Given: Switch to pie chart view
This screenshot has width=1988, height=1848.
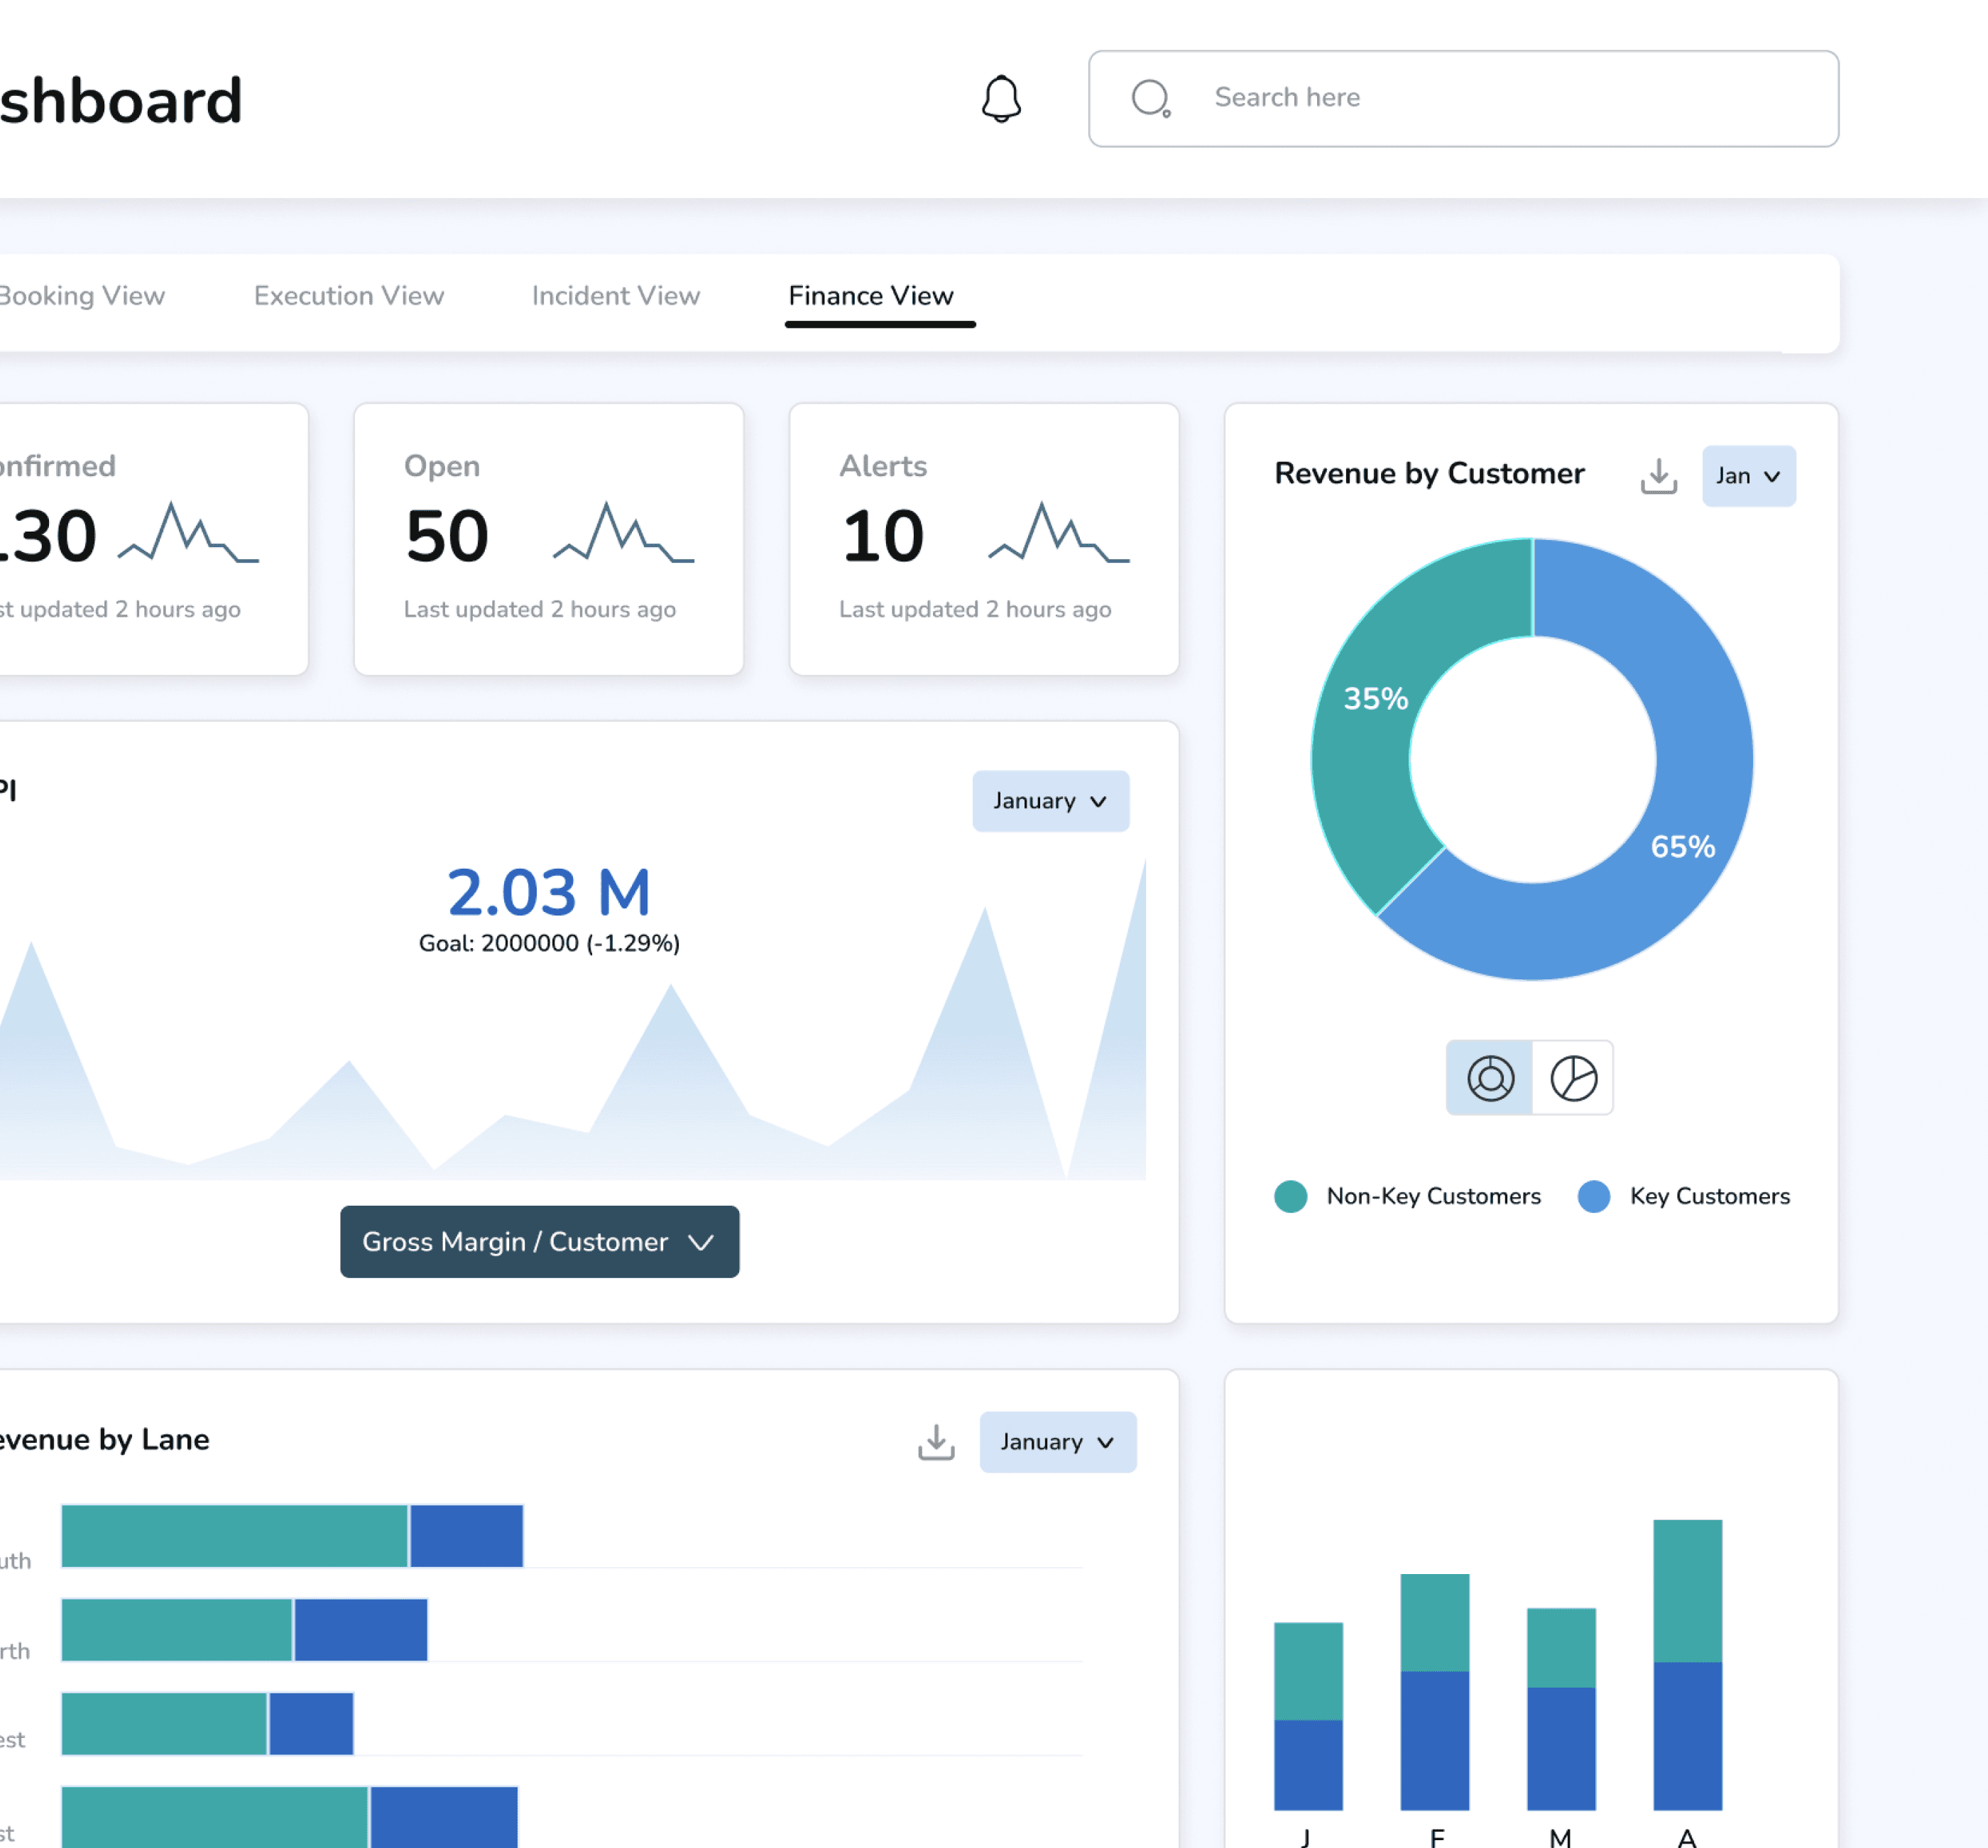Looking at the screenshot, I should (x=1573, y=1077).
